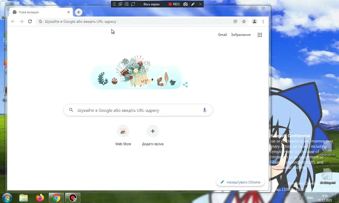Image resolution: width=339 pixels, height=203 pixels.
Task: Open a new tab with plus button
Action: tap(78, 12)
